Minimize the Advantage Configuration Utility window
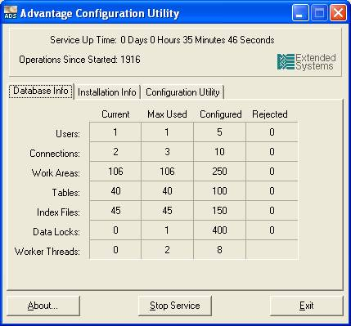351x326 pixels. 300,12
